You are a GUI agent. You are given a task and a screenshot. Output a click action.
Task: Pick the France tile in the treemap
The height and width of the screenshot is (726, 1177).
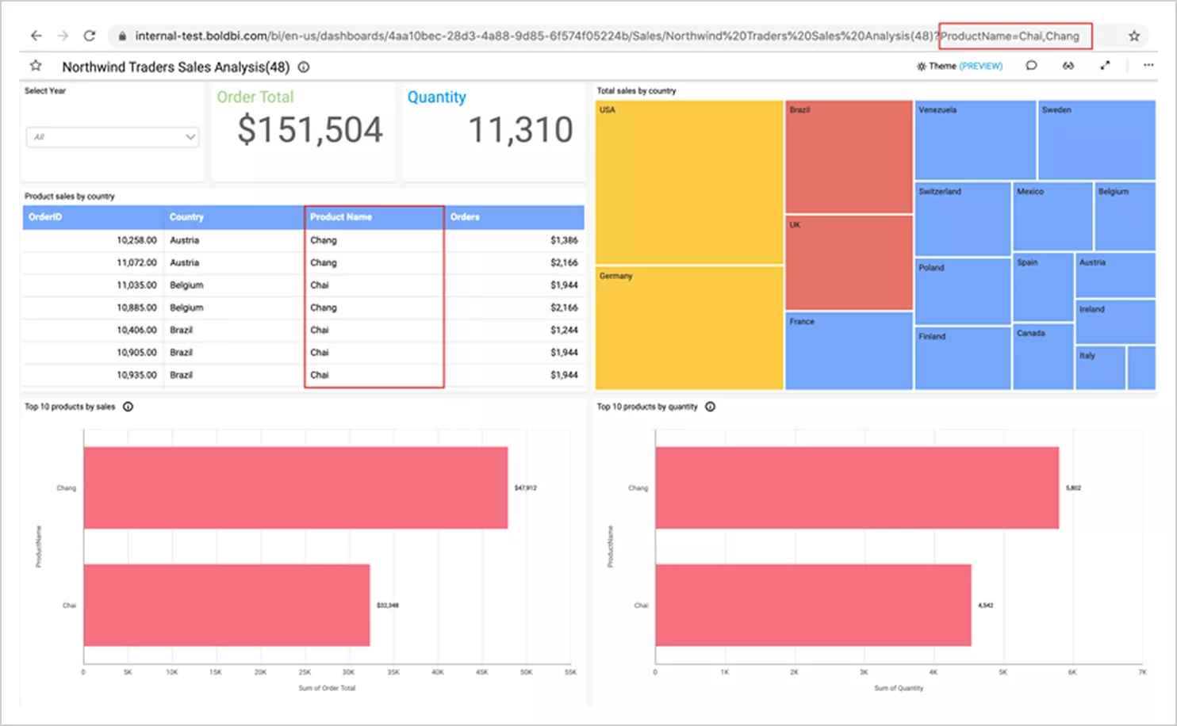click(849, 350)
